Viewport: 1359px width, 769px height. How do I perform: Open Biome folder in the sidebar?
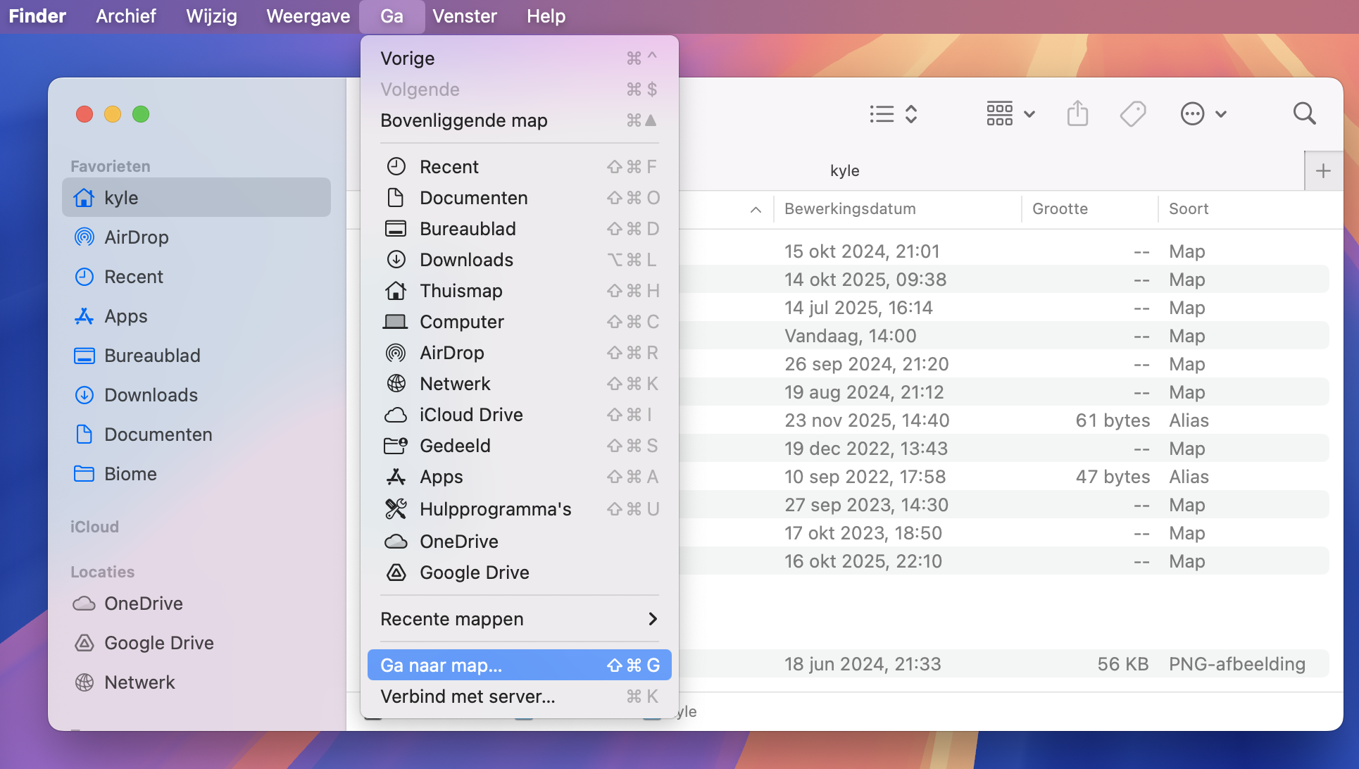click(130, 474)
